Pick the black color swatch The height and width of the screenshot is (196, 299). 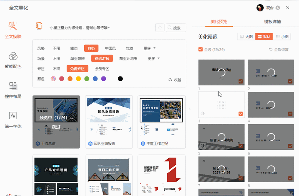pyautogui.click(x=120, y=79)
